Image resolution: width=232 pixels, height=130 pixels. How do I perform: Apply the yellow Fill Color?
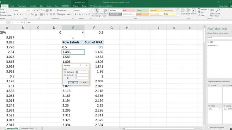coord(32,14)
